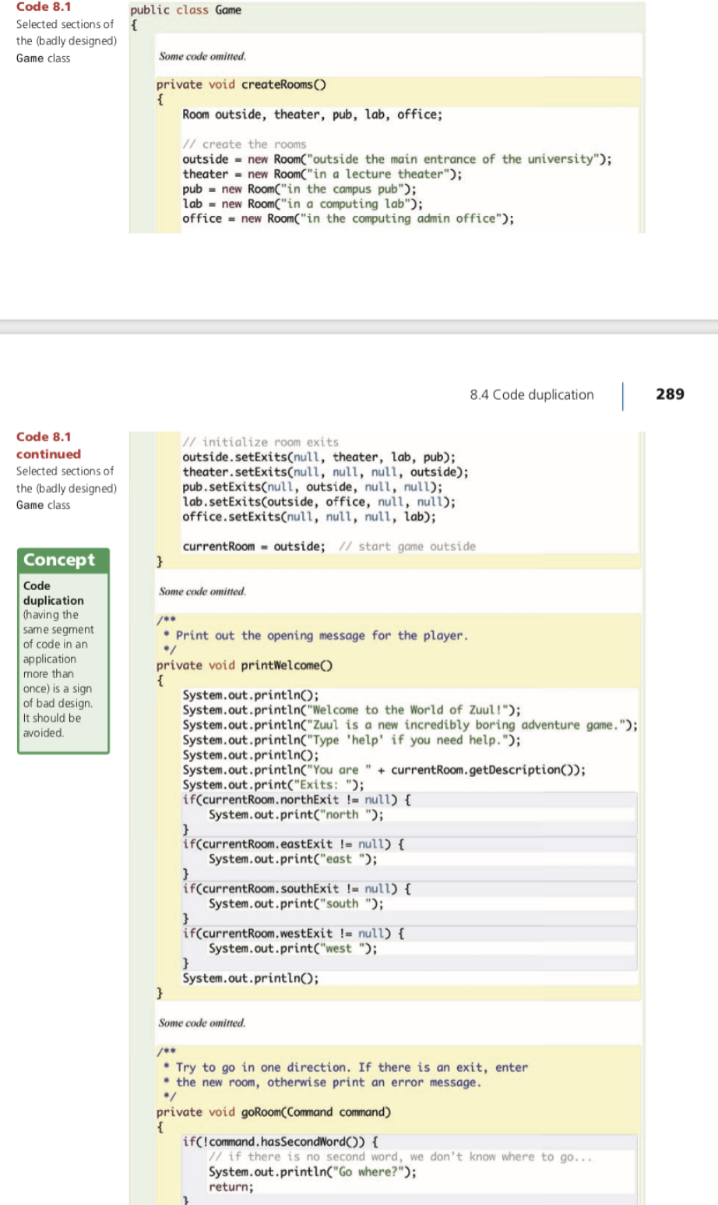
Task: Click 'System.out.print("west ")' line
Action: click(x=293, y=947)
